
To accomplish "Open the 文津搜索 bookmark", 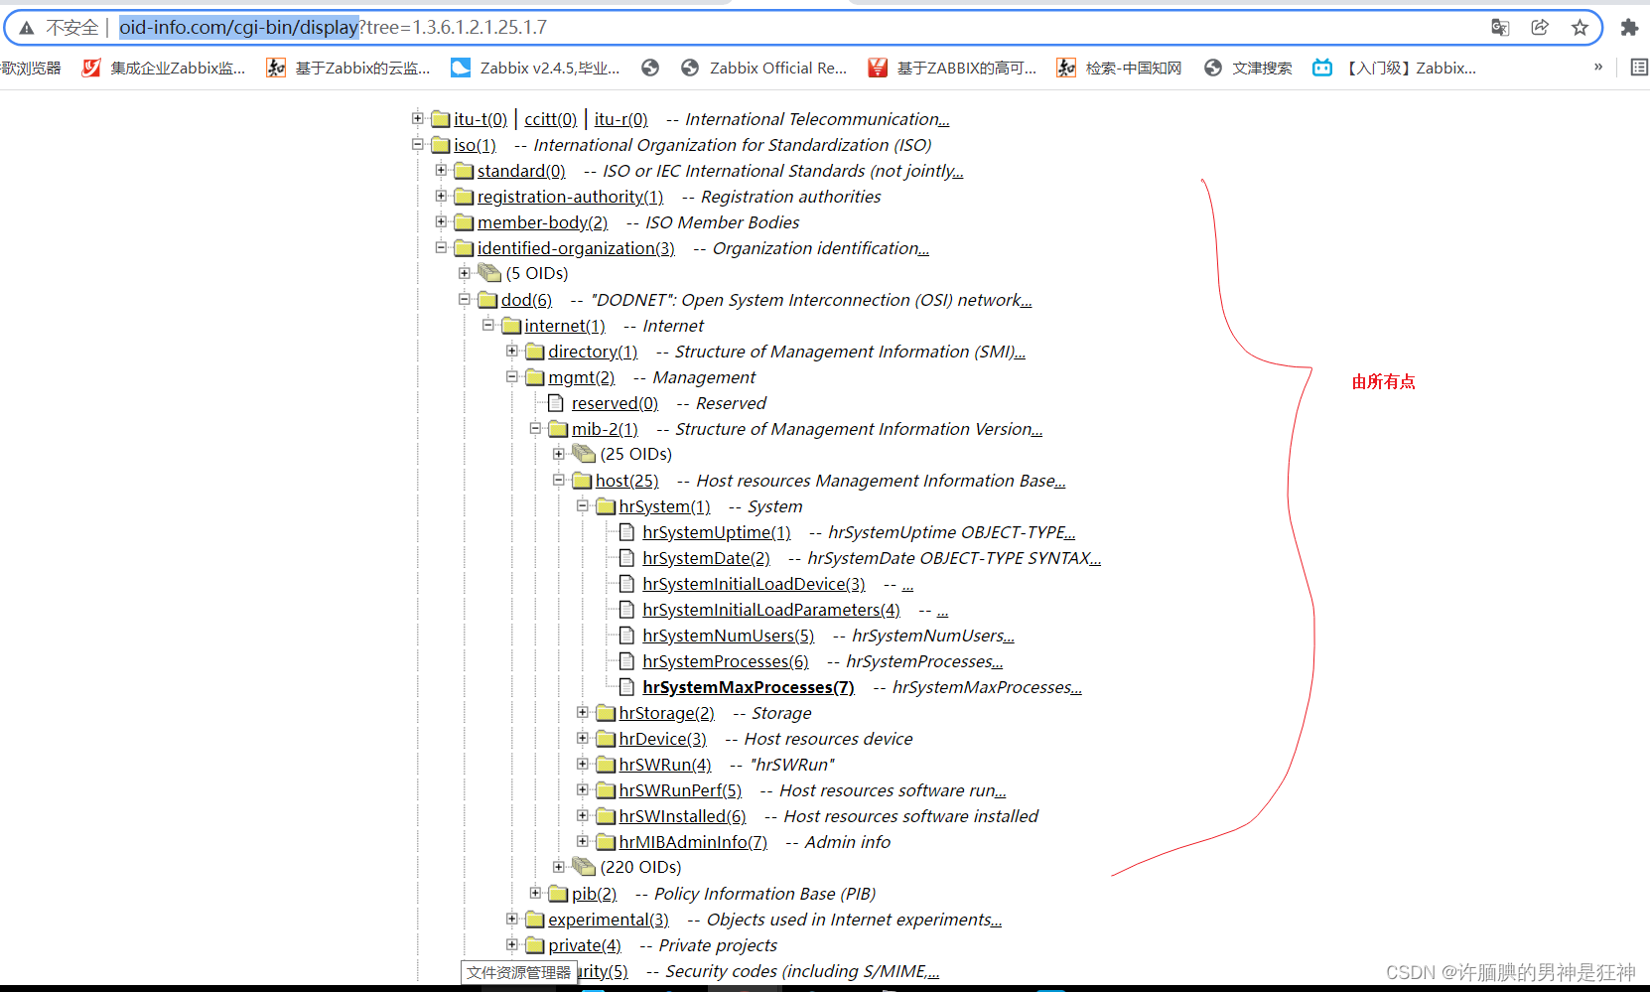I will click(x=1248, y=68).
